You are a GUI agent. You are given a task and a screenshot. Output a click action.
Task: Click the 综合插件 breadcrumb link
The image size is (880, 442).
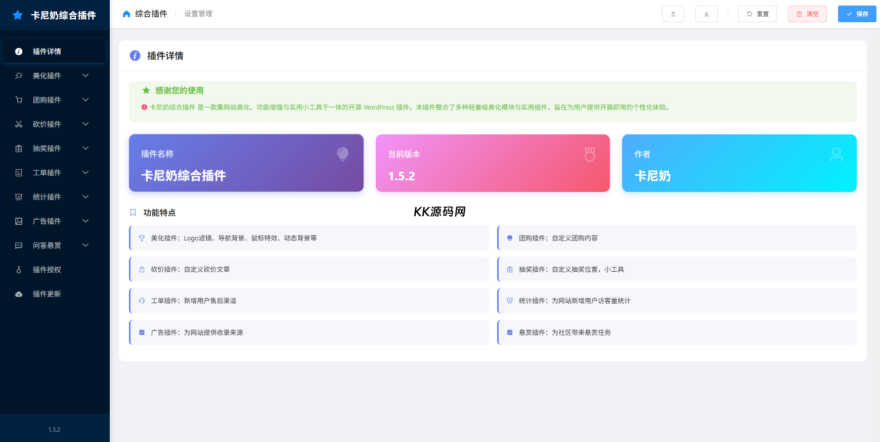click(x=151, y=14)
